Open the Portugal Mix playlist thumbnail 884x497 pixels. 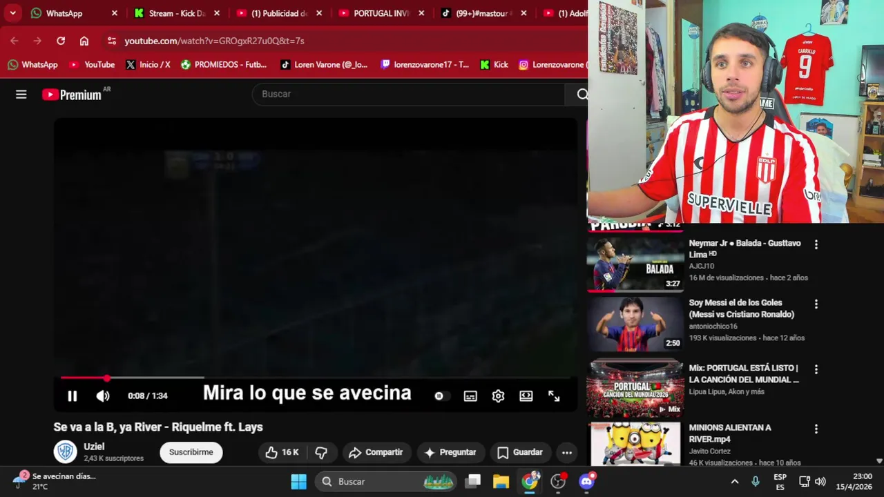[635, 388]
